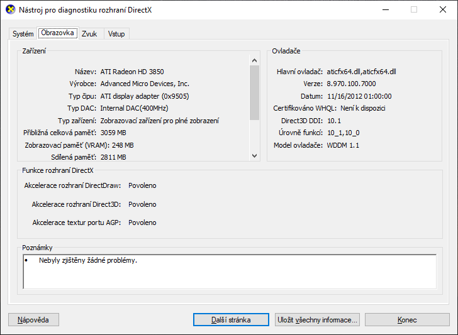Click driver date 11/16/2012 01:00:00
The height and width of the screenshot is (335, 458).
359,96
